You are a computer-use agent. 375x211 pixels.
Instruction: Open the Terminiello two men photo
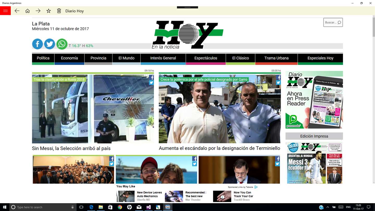(x=220, y=109)
